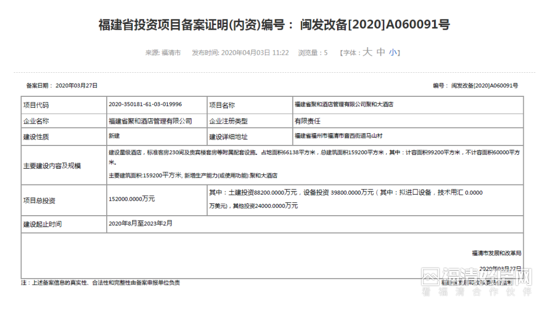Click the 项目名称 label cell
Screen dimensions: 554x313
click(250, 105)
